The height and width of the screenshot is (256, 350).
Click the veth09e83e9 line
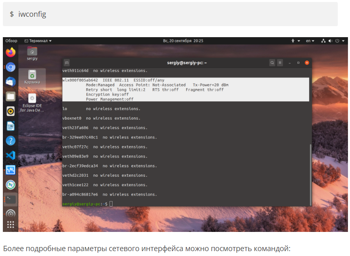[105, 156]
